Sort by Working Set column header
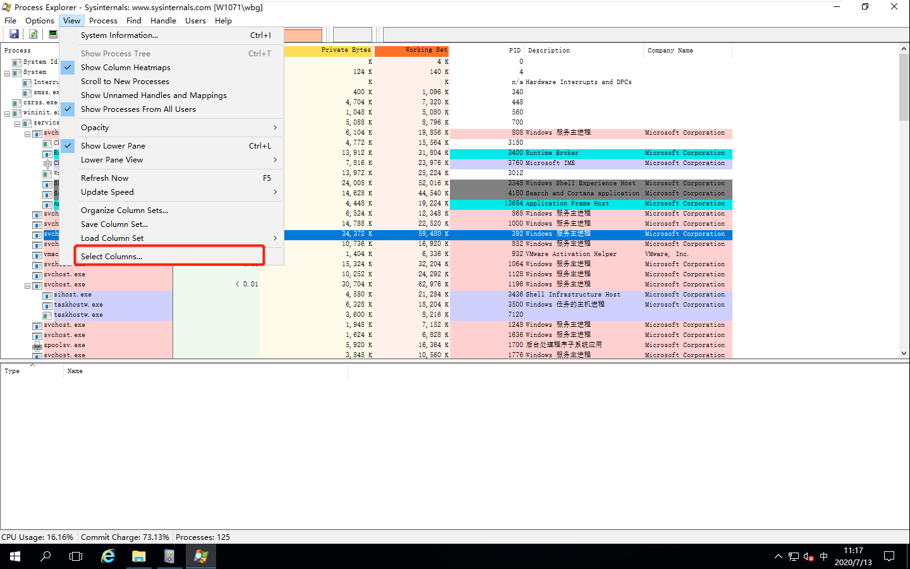The width and height of the screenshot is (910, 569). click(x=411, y=51)
